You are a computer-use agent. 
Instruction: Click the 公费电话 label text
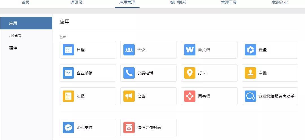(x=145, y=73)
